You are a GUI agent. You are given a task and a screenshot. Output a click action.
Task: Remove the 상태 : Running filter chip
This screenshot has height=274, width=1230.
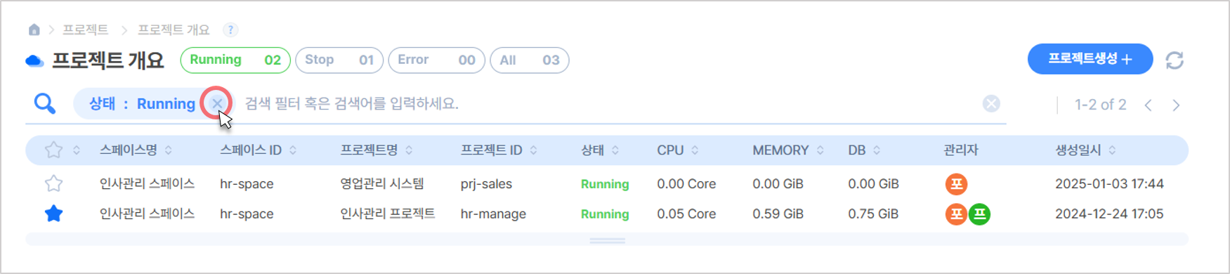tap(217, 103)
